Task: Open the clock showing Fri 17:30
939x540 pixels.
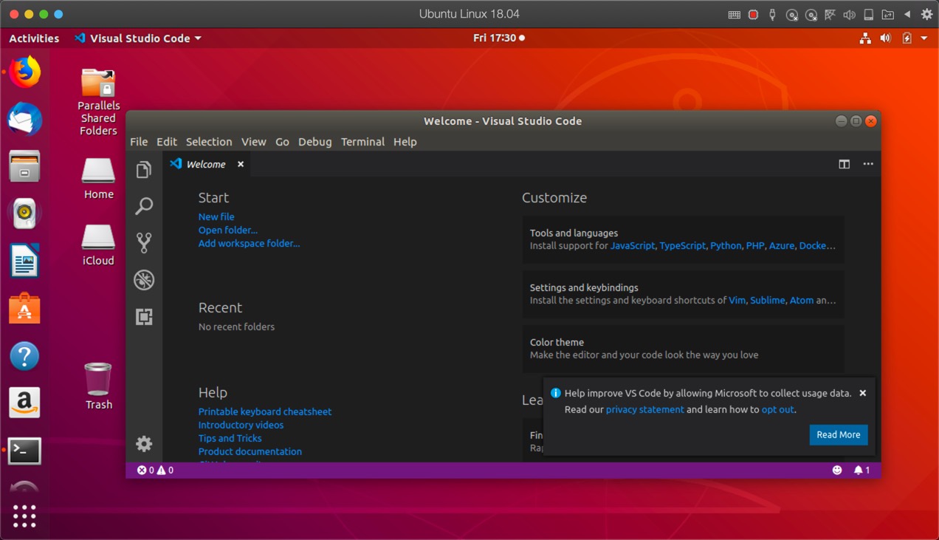Action: point(499,38)
